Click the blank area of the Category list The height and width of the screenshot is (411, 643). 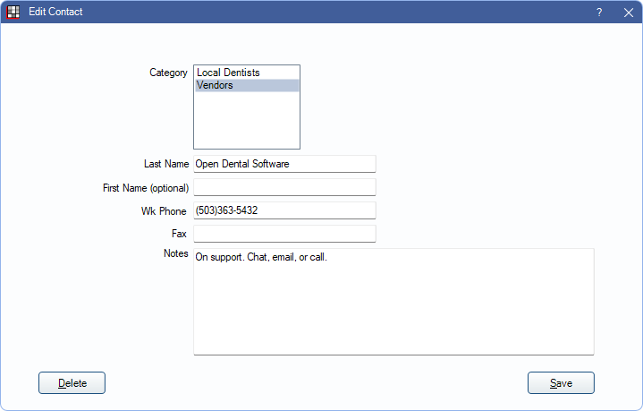[x=246, y=121]
